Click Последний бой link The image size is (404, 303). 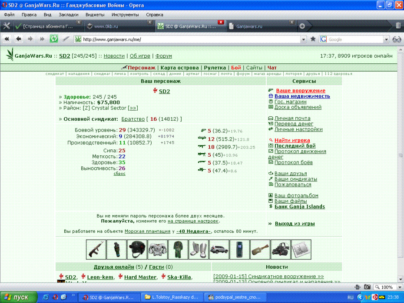click(x=295, y=146)
